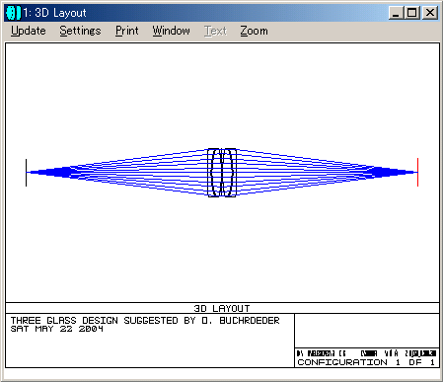Click the lens triplet in the layout
Image resolution: width=443 pixels, height=382 pixels.
pyautogui.click(x=222, y=173)
